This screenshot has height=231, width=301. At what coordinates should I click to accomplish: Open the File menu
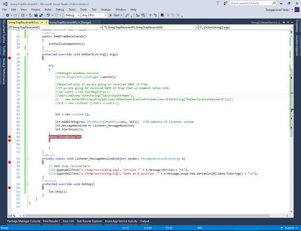click(x=4, y=10)
